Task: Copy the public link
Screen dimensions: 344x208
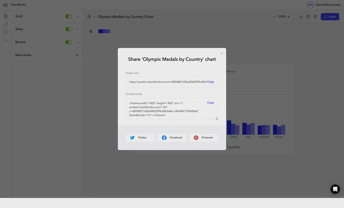Action: pos(211,82)
